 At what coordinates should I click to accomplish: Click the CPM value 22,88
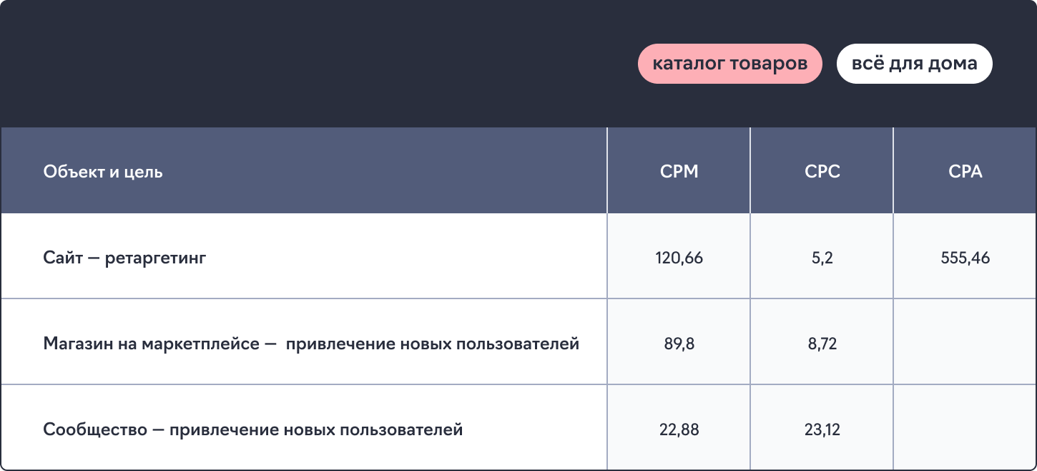[x=679, y=429]
